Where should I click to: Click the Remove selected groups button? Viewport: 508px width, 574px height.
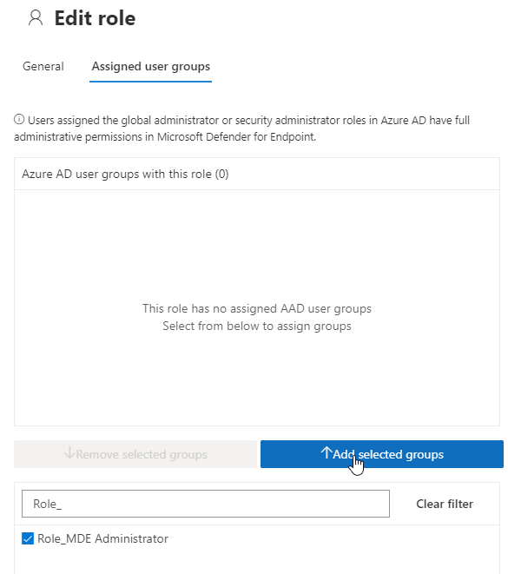(135, 454)
